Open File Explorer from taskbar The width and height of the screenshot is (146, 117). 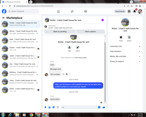click(17, 115)
